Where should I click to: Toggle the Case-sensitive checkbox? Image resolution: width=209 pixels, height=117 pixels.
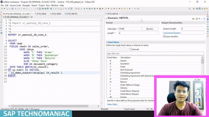pyautogui.click(x=164, y=36)
